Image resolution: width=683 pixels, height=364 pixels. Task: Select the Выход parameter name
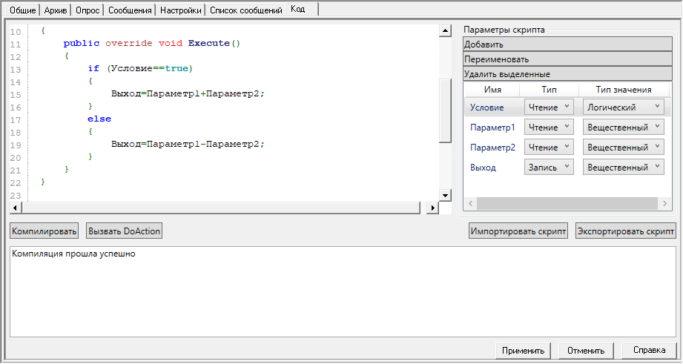point(483,168)
